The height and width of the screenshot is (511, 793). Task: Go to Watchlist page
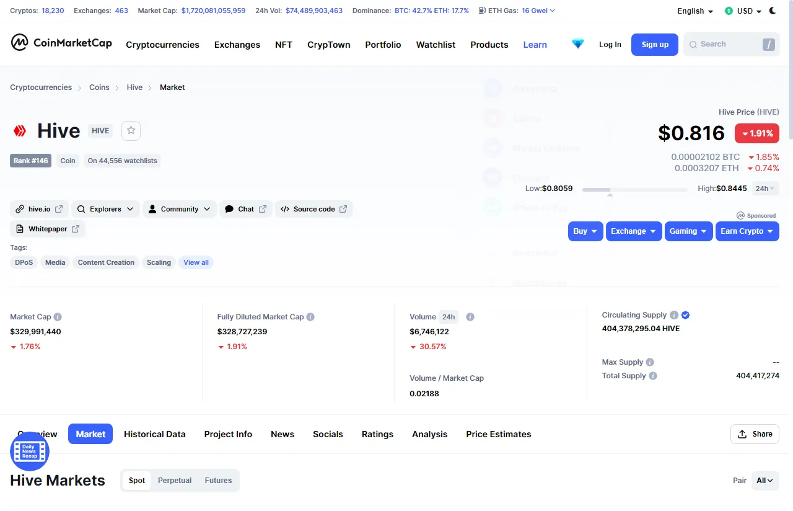[x=436, y=45]
